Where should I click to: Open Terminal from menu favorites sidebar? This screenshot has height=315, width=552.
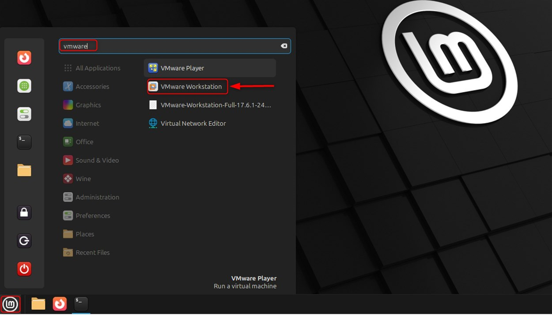(24, 142)
